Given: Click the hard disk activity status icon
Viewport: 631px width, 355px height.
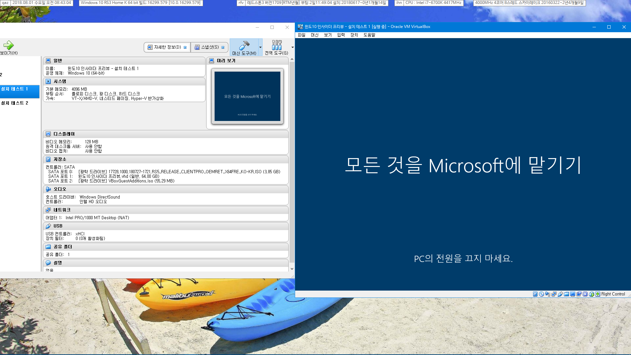Looking at the screenshot, I should tap(535, 294).
